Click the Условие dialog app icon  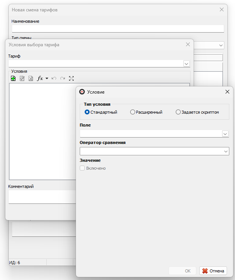82,92
